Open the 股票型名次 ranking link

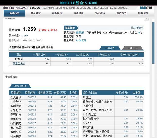[19, 63]
